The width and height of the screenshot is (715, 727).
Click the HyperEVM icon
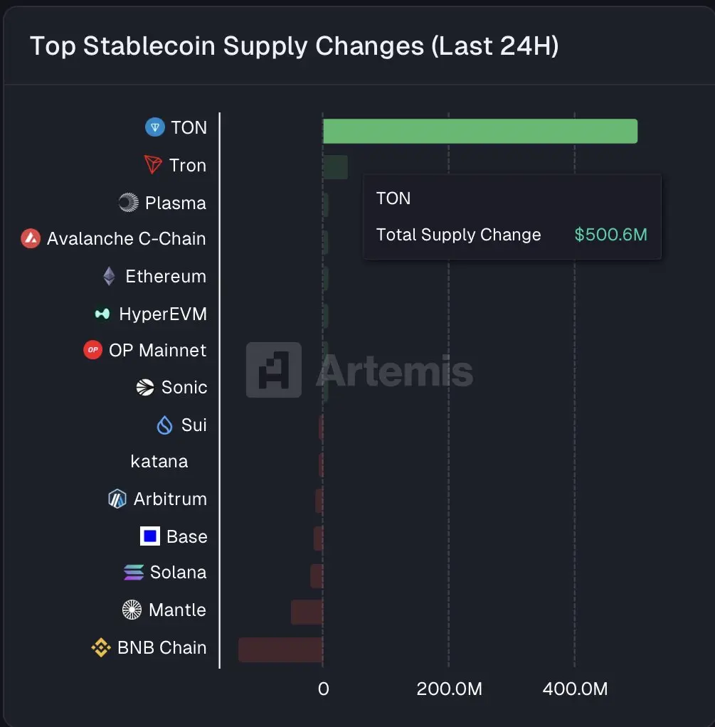pyautogui.click(x=102, y=314)
